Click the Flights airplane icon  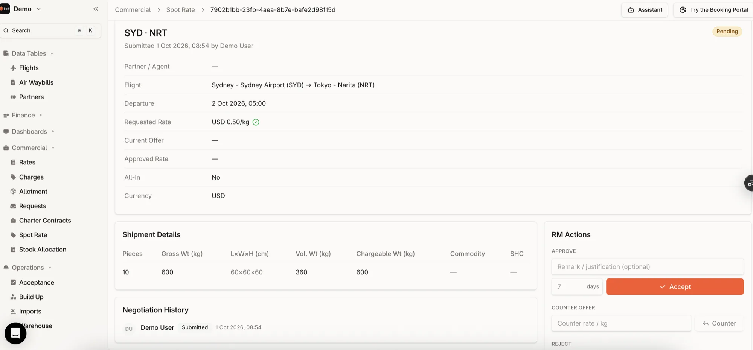[x=13, y=68]
